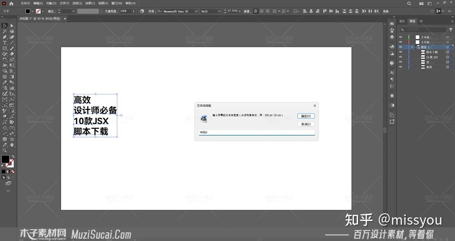Click 确定(O) in the 文本块排版 dialog
Image resolution: width=455 pixels, height=241 pixels.
click(306, 116)
